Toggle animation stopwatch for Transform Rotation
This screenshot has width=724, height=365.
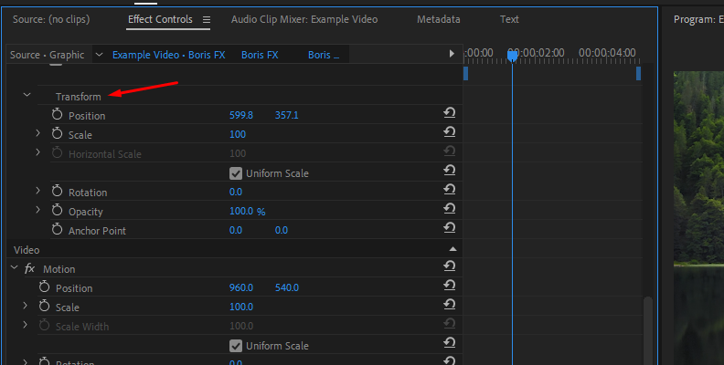tap(58, 192)
